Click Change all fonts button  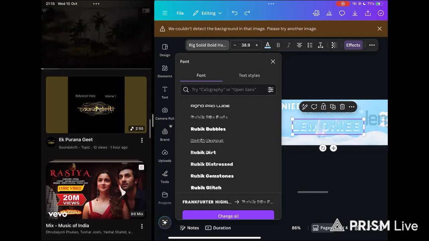(228, 215)
